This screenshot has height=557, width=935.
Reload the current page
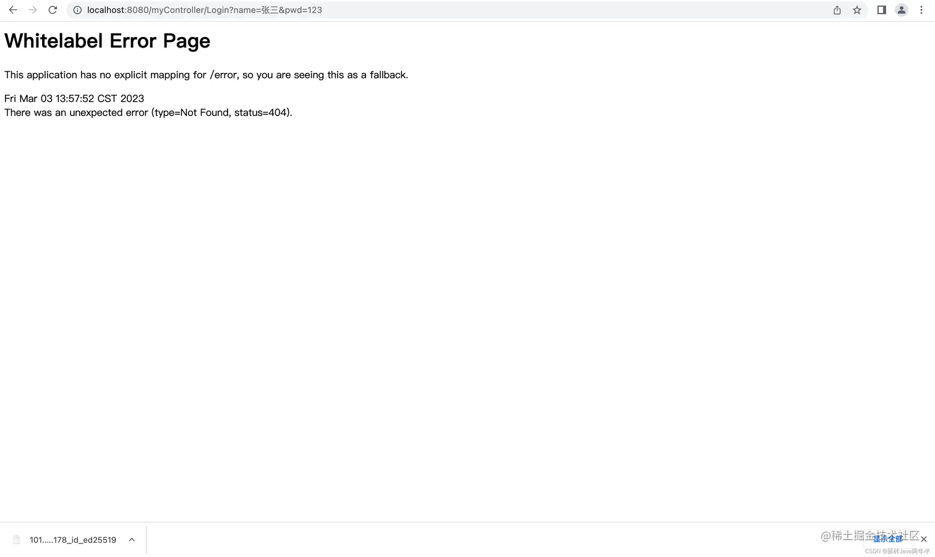53,10
